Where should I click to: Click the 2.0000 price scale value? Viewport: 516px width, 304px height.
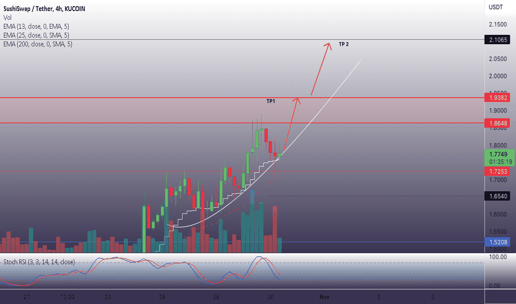coord(498,76)
